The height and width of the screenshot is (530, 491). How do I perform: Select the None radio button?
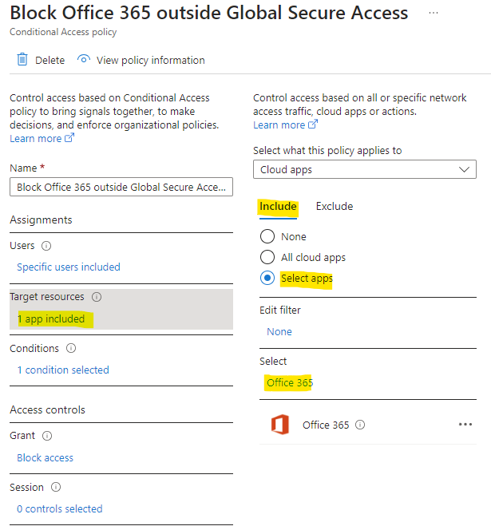point(267,236)
